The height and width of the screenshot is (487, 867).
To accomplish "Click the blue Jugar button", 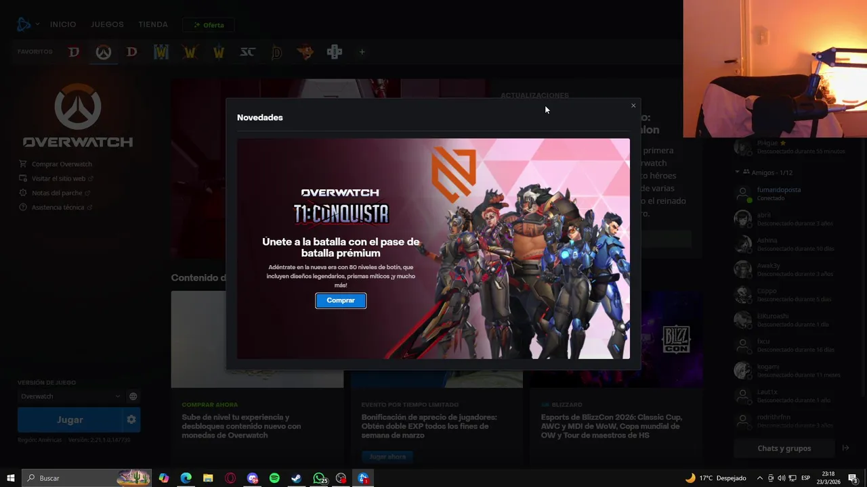I will [70, 420].
